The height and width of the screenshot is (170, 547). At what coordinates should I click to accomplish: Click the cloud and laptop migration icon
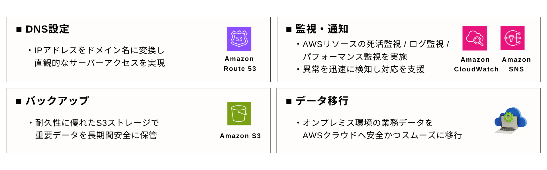[x=510, y=120]
